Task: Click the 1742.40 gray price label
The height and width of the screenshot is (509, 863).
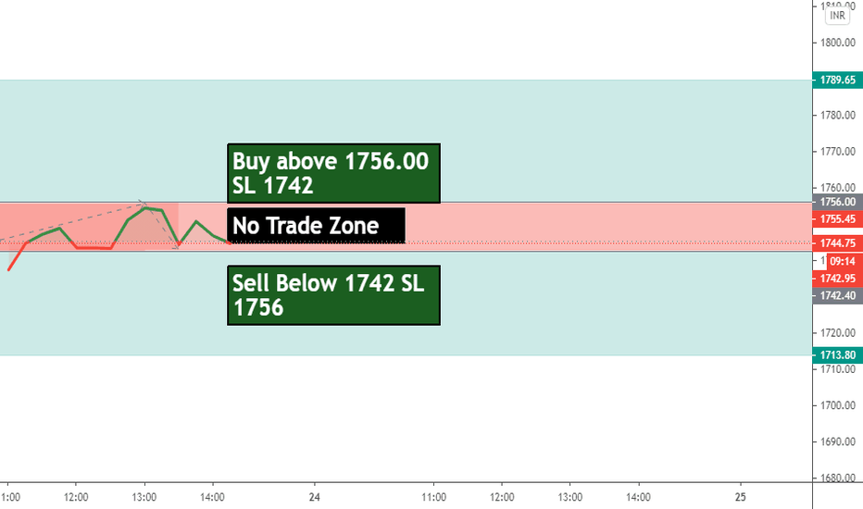Action: pos(838,295)
